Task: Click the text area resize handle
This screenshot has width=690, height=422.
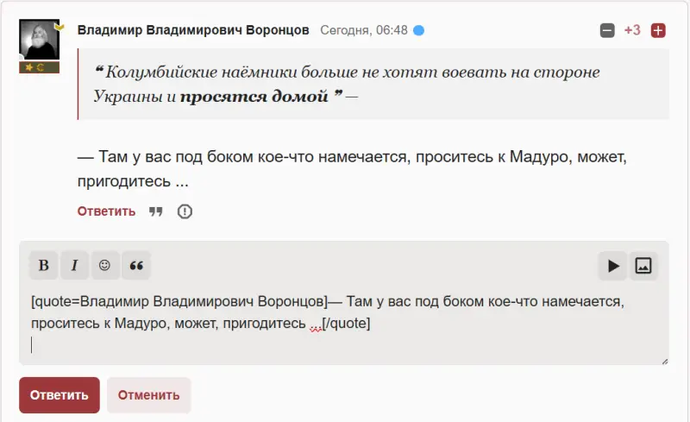Action: pyautogui.click(x=664, y=361)
